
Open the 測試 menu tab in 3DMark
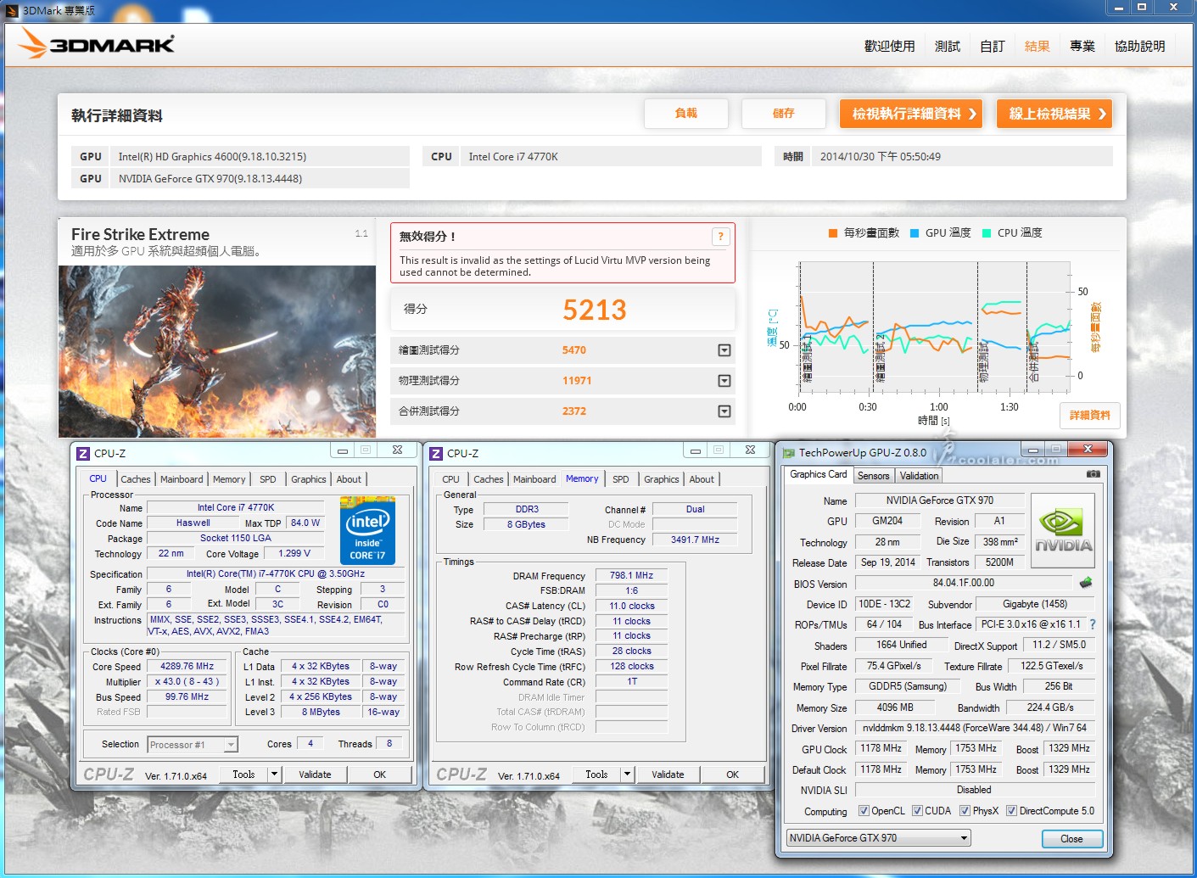[x=947, y=46]
